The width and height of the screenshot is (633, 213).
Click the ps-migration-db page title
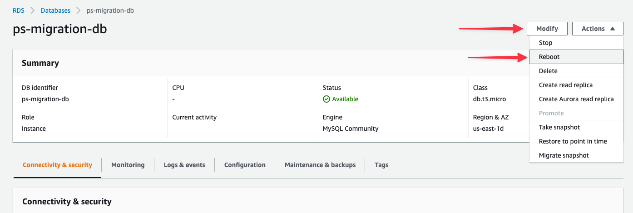click(x=60, y=29)
